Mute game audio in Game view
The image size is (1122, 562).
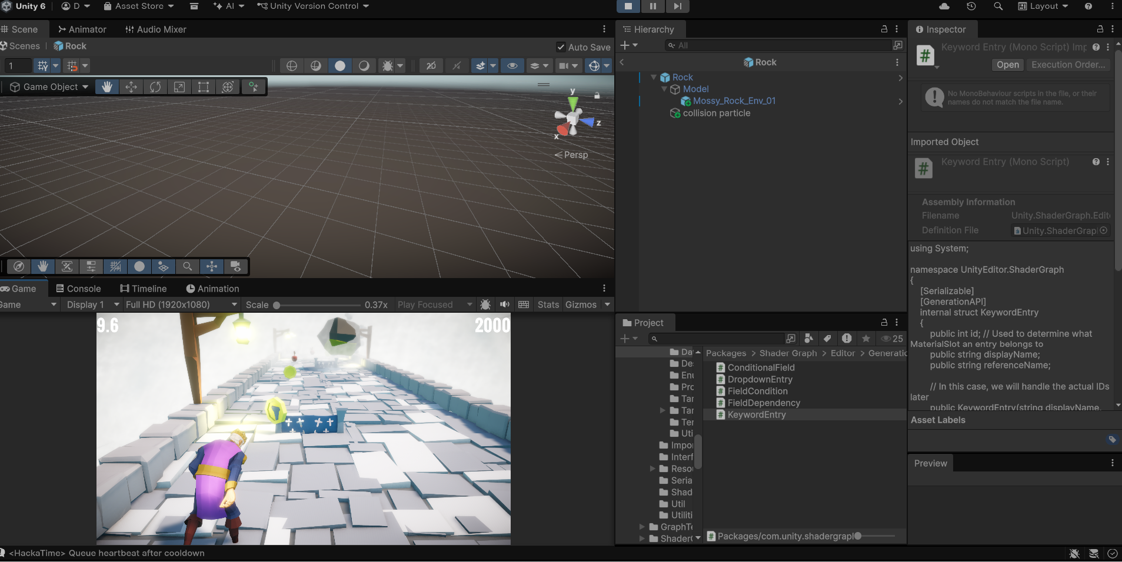point(504,305)
